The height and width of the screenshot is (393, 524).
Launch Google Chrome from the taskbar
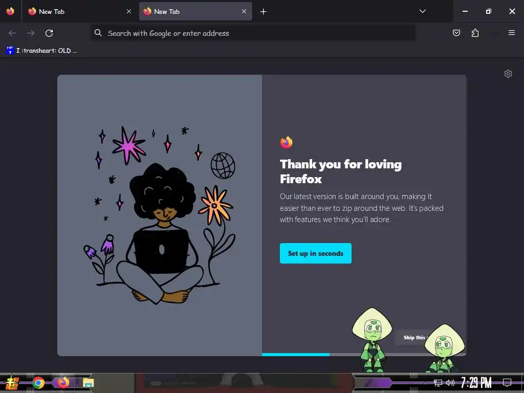click(38, 383)
